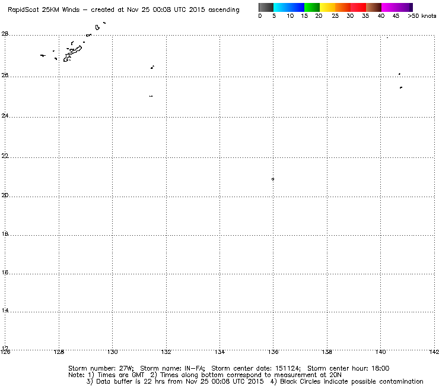Click the '>50 knots' legend label
Image resolution: width=439 pixels, height=386 pixels.
[422, 16]
